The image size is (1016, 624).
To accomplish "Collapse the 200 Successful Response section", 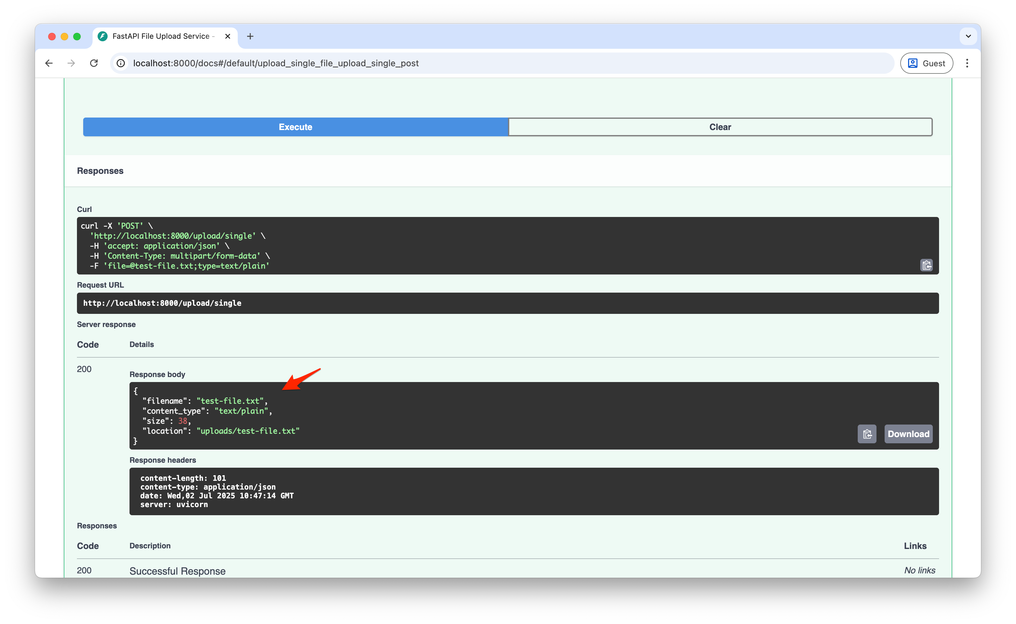I will [x=178, y=571].
